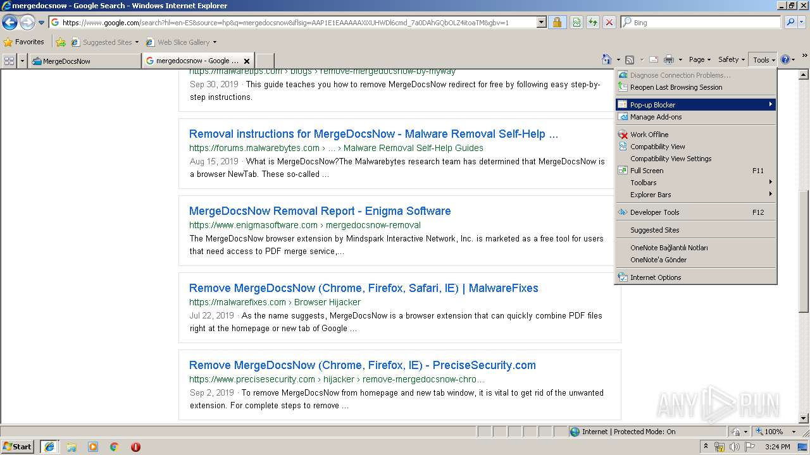Viewport: 810px width, 455px height.
Task: Open Internet Options
Action: click(x=696, y=277)
